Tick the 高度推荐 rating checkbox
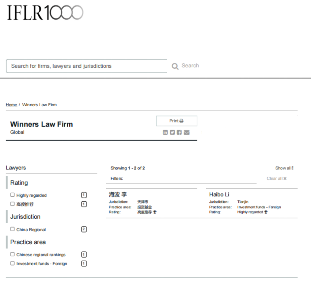The image size is (311, 284). [x=13, y=204]
